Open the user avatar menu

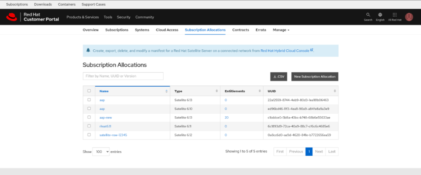coord(409,17)
